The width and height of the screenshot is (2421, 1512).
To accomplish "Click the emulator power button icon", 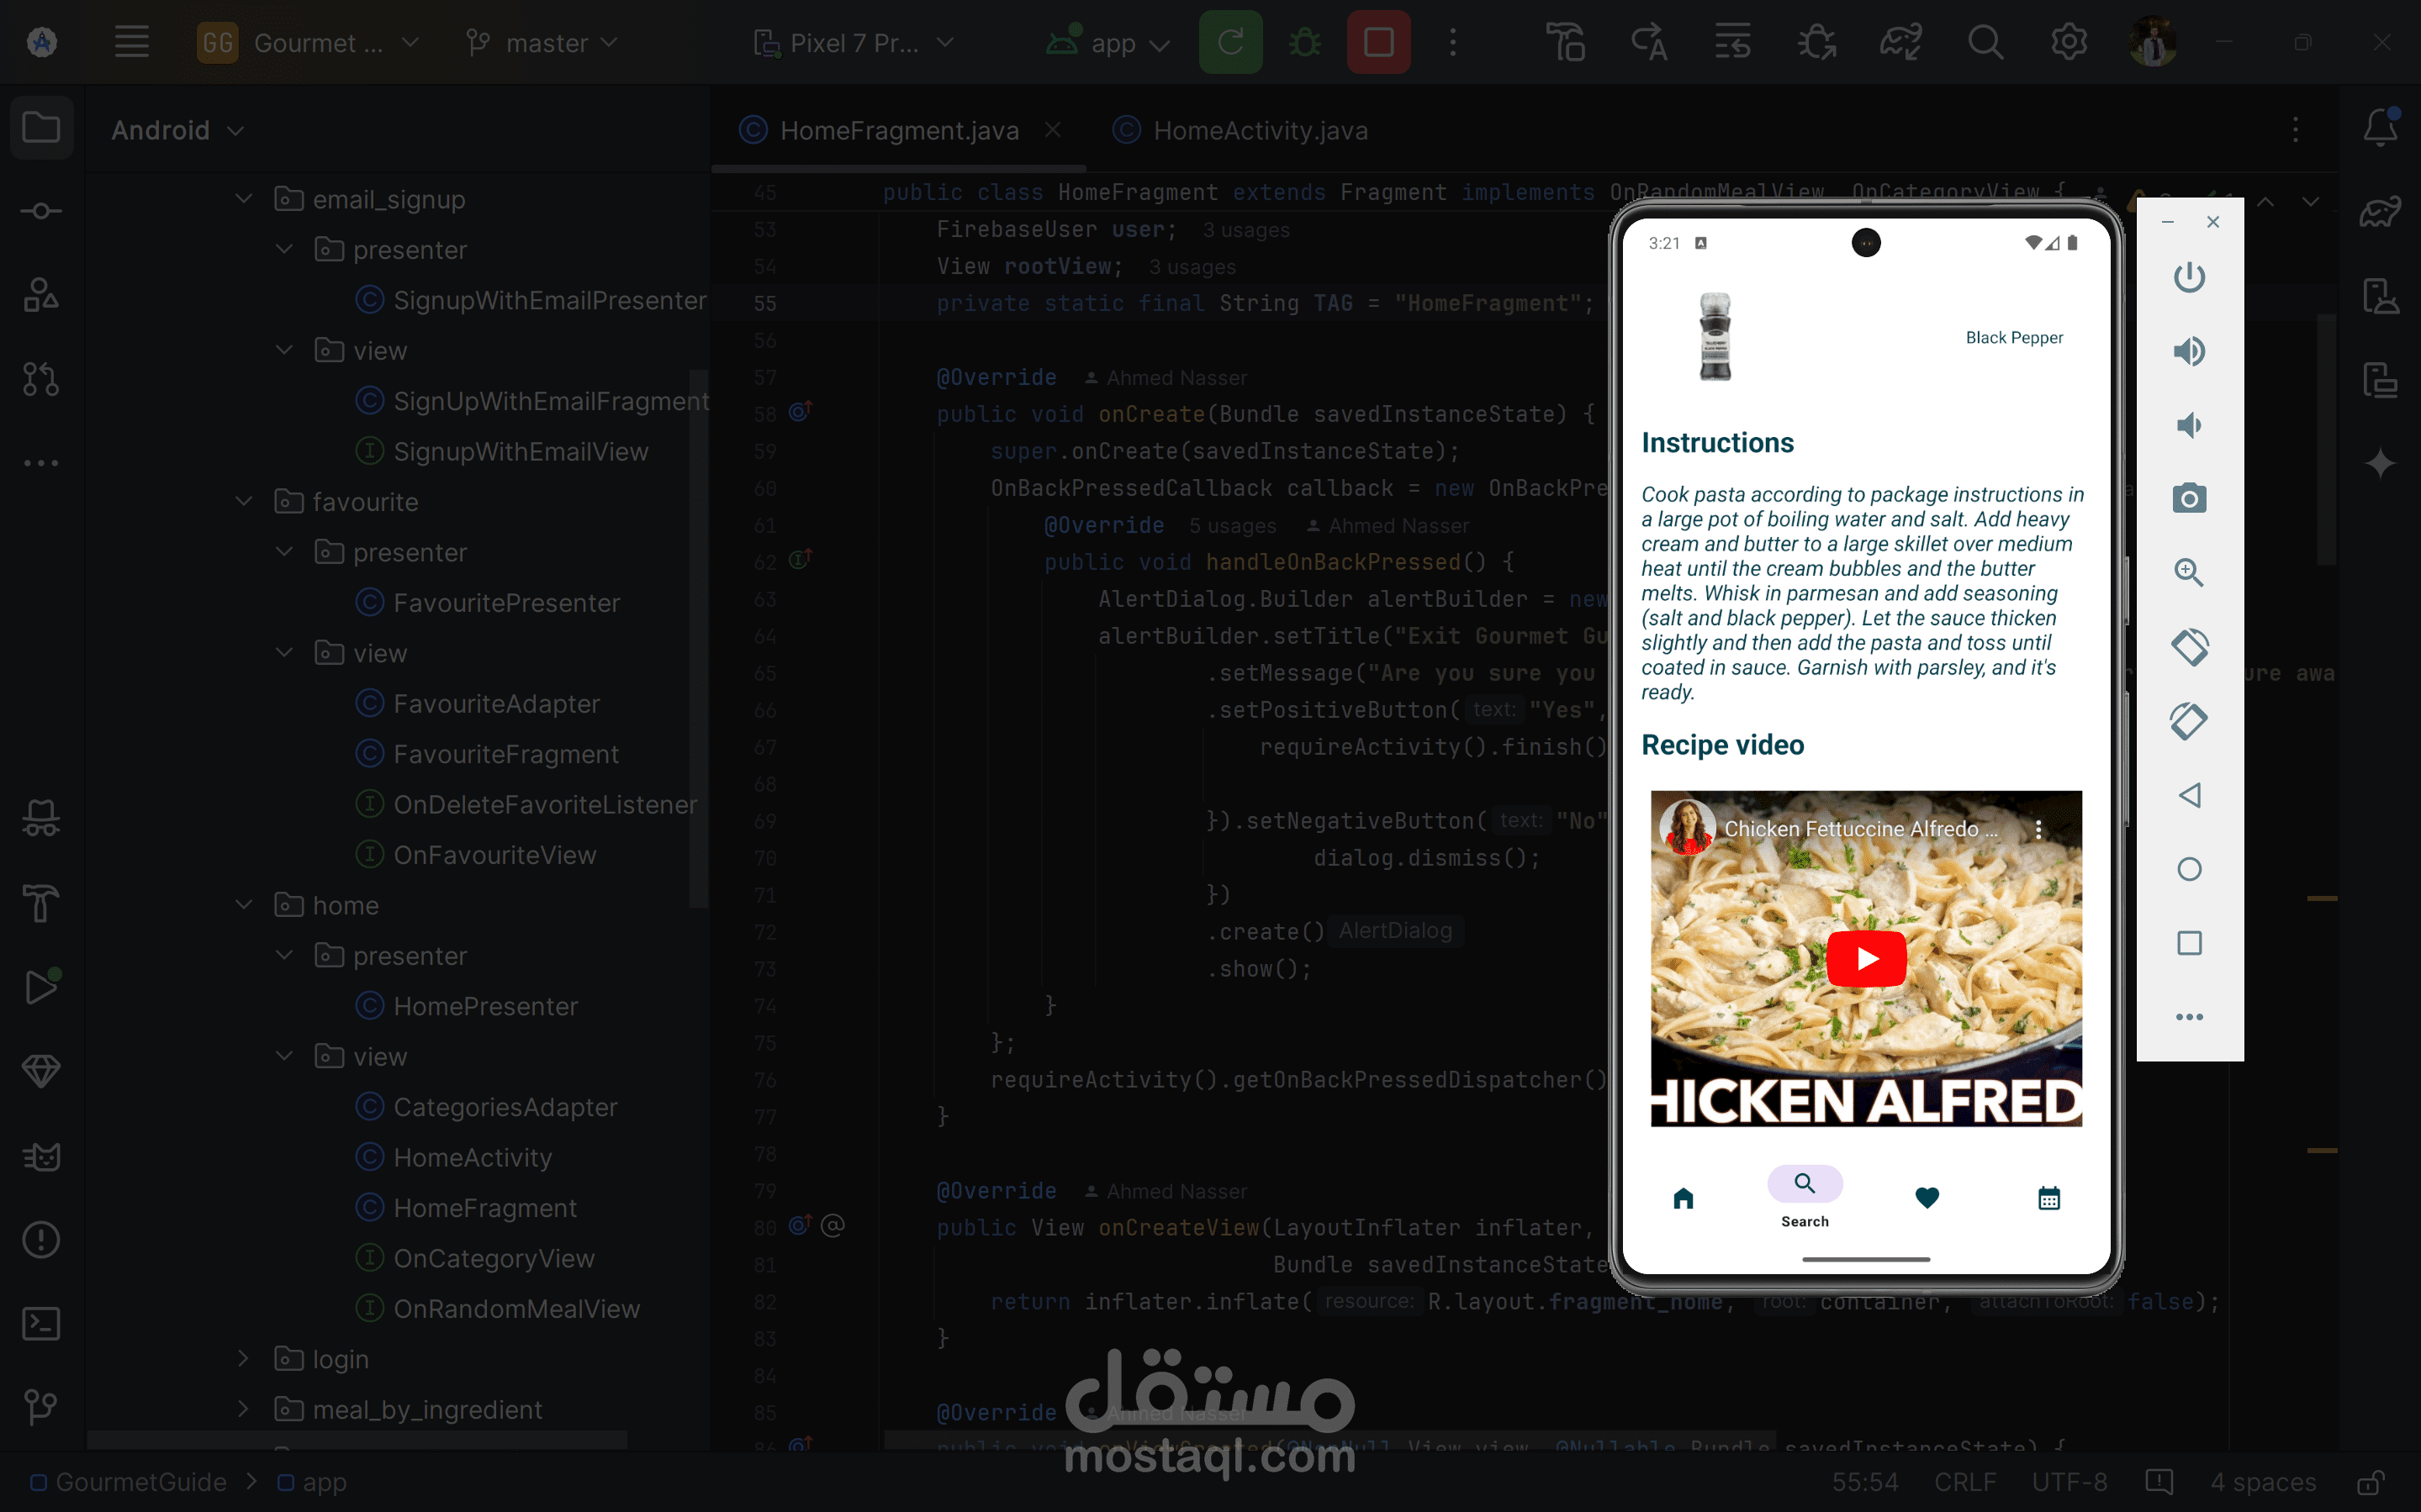I will (x=2189, y=277).
